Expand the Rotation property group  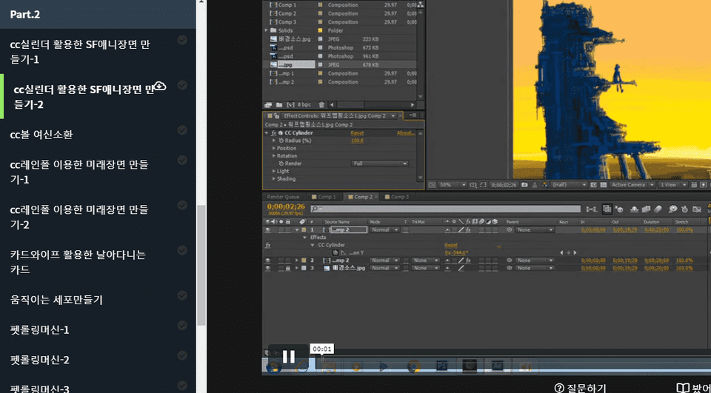(x=274, y=156)
